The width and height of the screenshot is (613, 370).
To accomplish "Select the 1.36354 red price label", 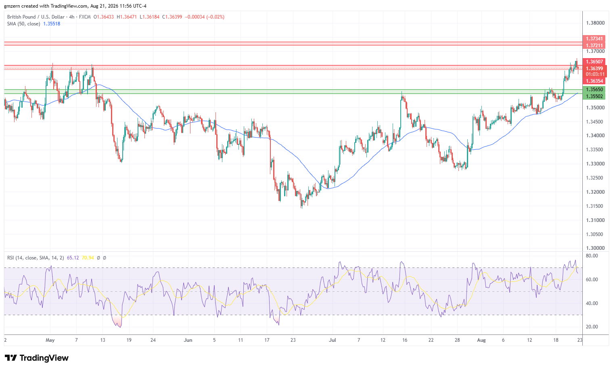I will pos(594,81).
